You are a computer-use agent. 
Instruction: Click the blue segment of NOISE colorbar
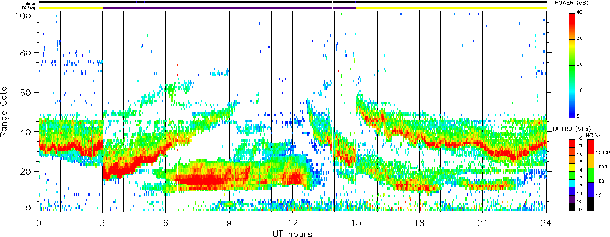591,189
